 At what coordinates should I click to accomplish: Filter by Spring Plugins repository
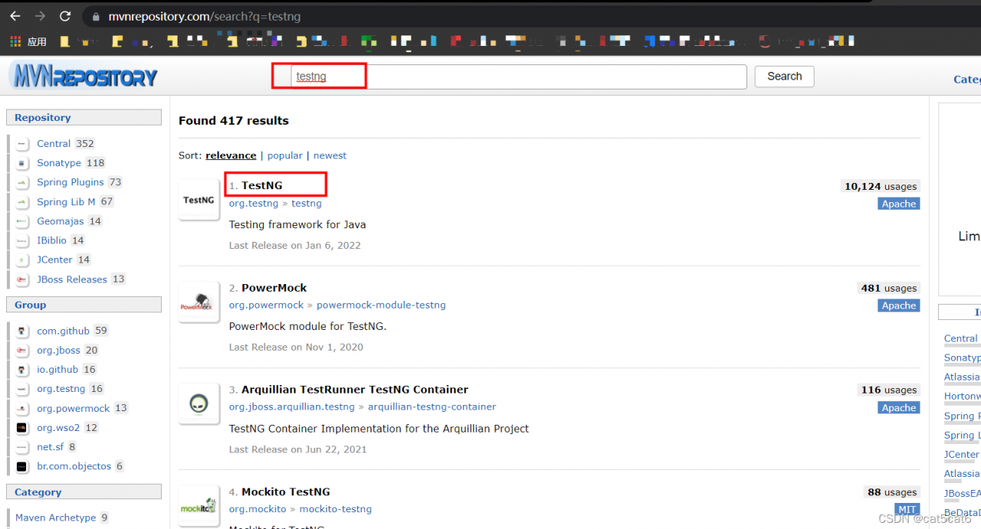click(71, 182)
